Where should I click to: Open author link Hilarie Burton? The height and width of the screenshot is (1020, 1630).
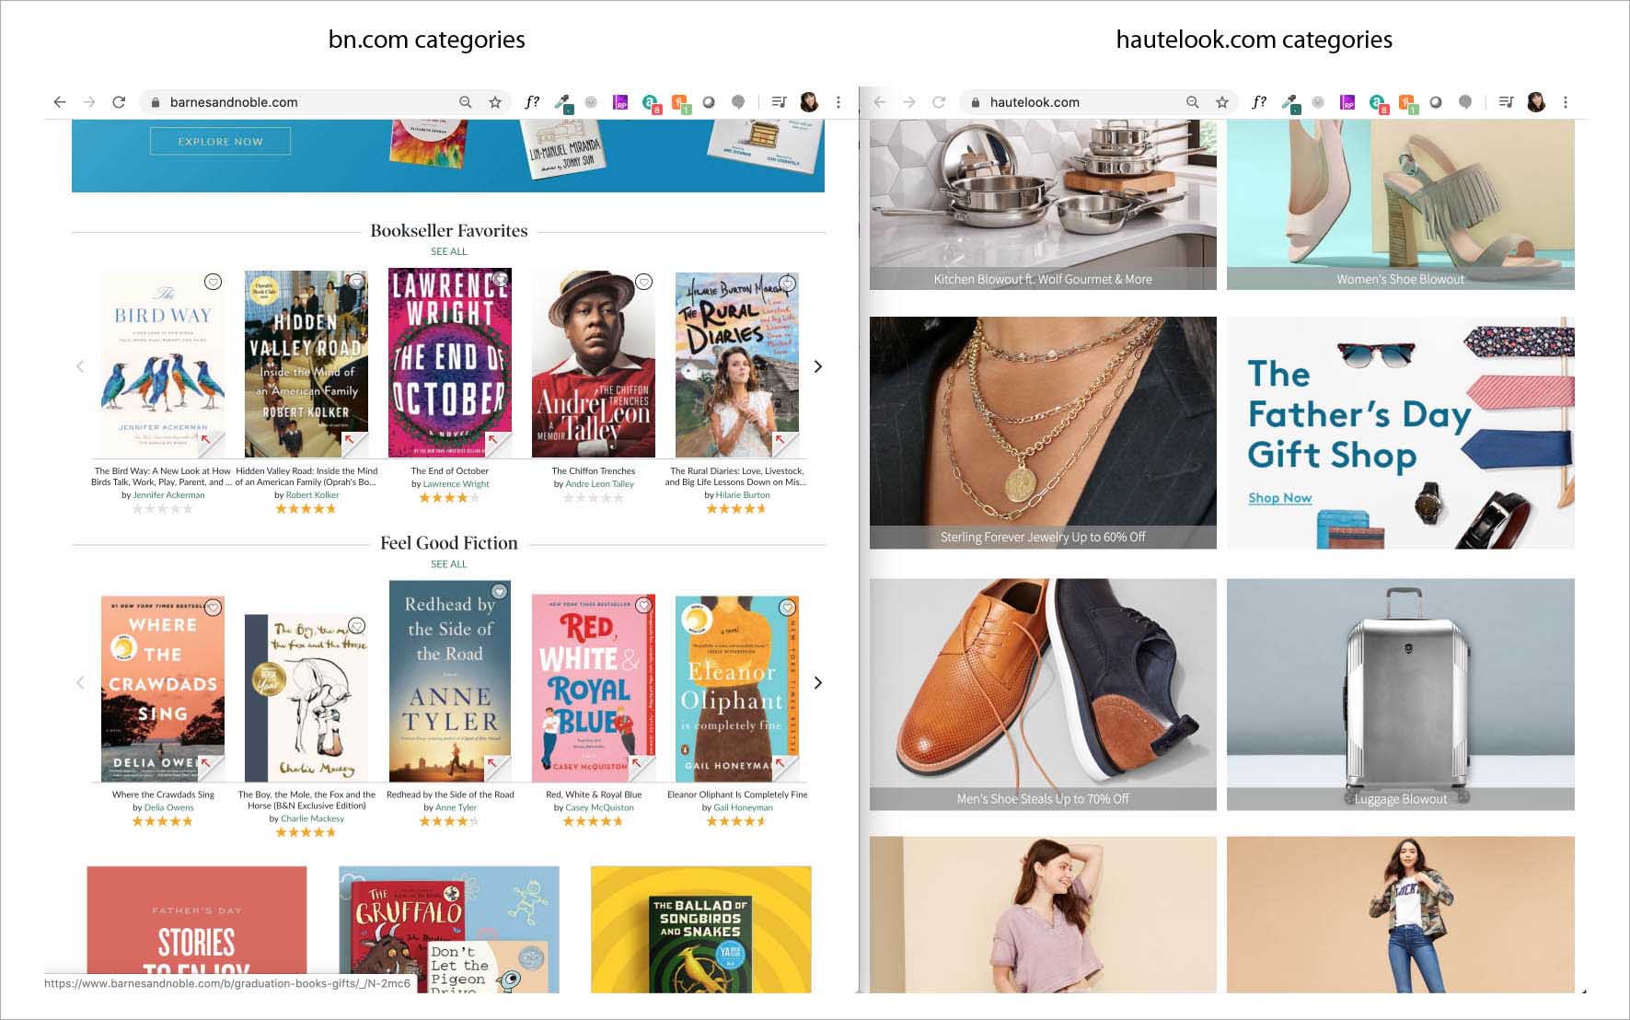click(x=743, y=495)
